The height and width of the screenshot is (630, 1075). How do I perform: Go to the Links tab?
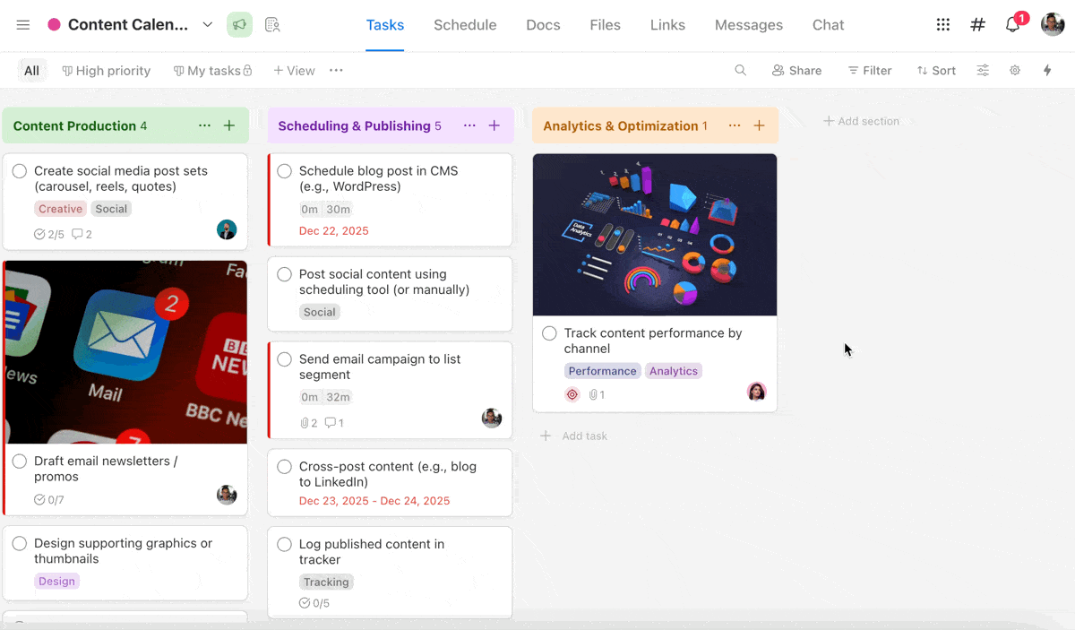[x=667, y=25]
